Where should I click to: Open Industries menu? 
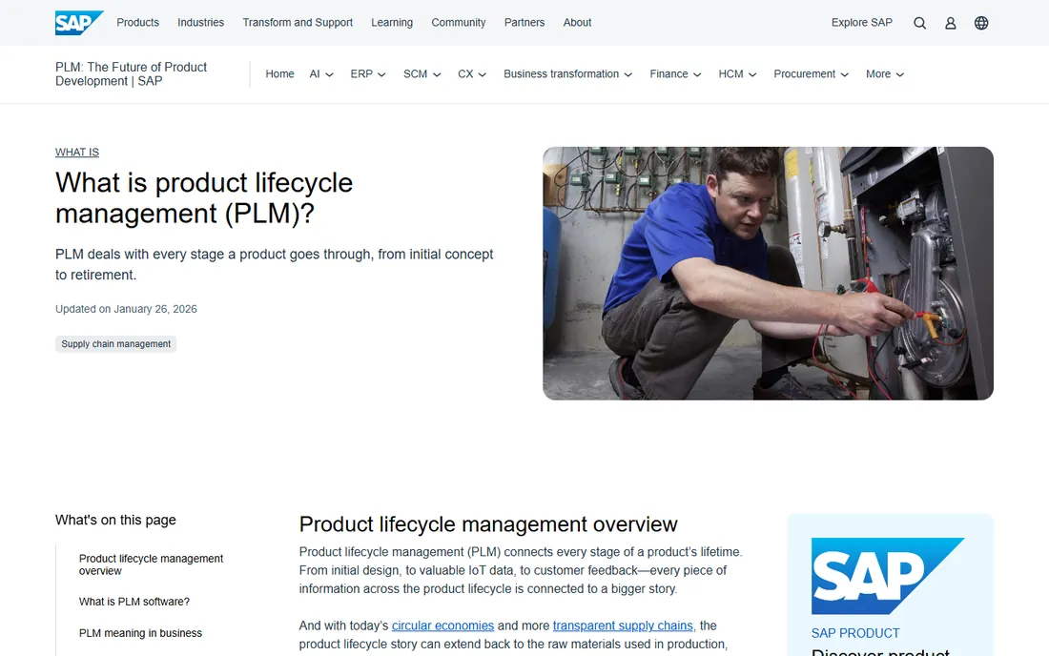[200, 22]
